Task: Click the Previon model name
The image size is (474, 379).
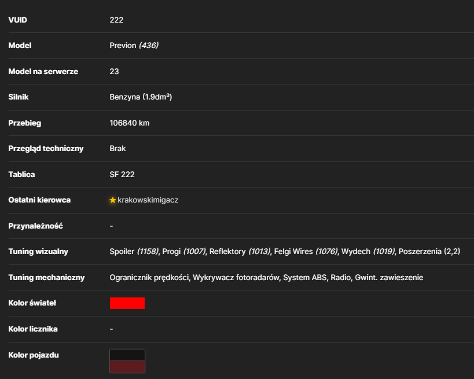Action: [x=123, y=45]
